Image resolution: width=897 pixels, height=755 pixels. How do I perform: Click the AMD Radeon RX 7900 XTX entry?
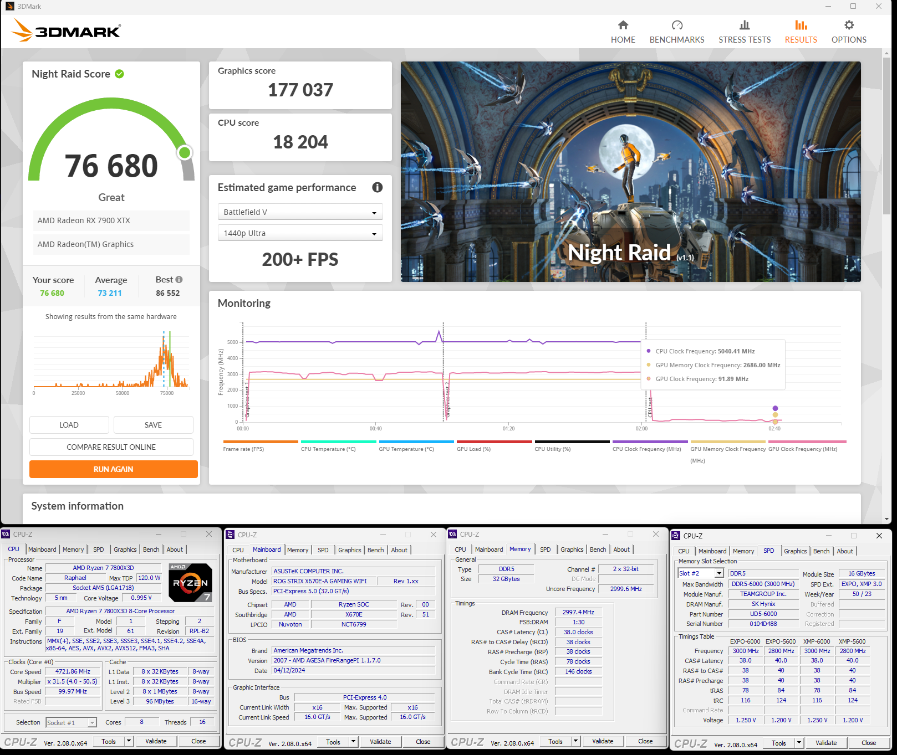point(111,220)
